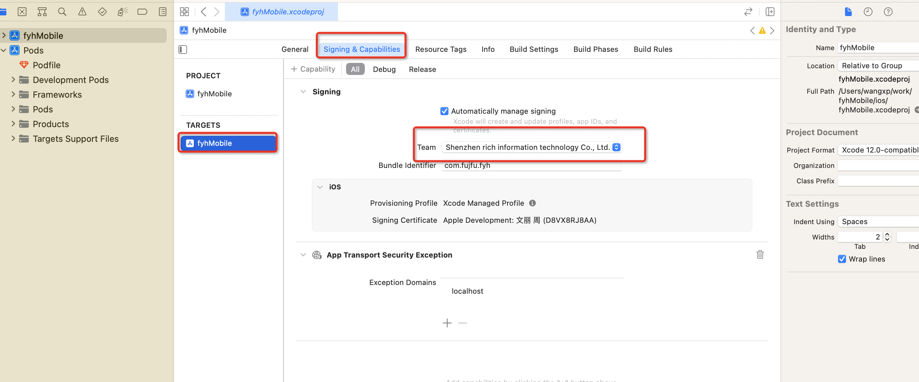Open the breakpoint navigator icon

coord(142,12)
